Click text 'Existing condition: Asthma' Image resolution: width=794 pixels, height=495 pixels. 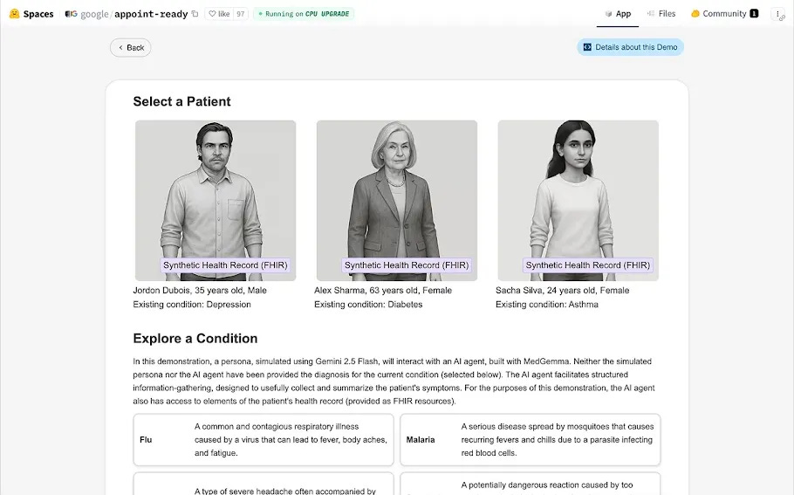pyautogui.click(x=546, y=305)
